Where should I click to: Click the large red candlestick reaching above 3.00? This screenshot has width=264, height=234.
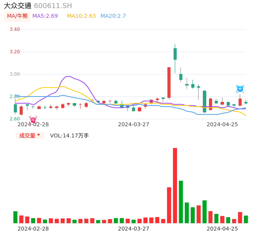[x=169, y=83]
